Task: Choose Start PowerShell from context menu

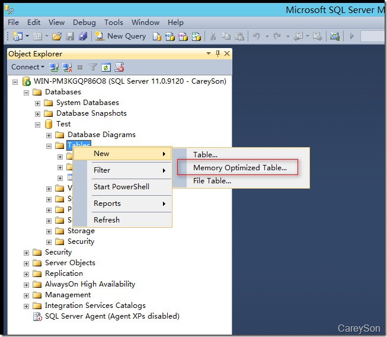Action: point(121,187)
